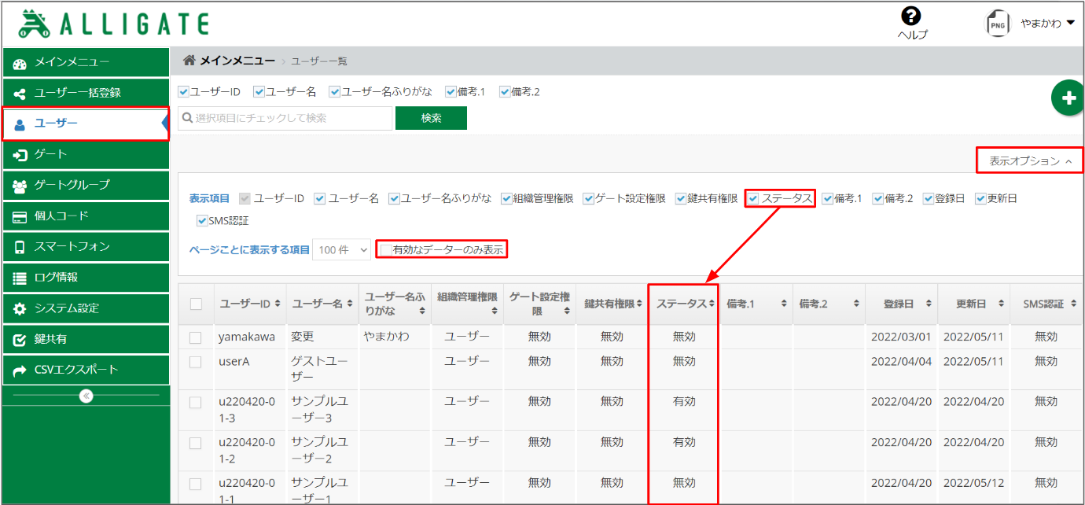Image resolution: width=1085 pixels, height=505 pixels.
Task: Sort by SMS認証 column header
Action: click(1046, 304)
